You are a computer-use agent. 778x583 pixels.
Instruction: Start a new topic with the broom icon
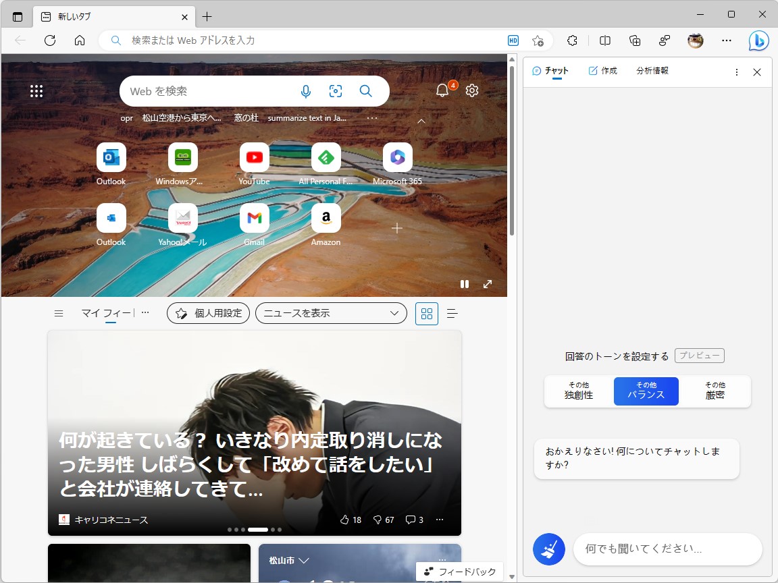(548, 549)
